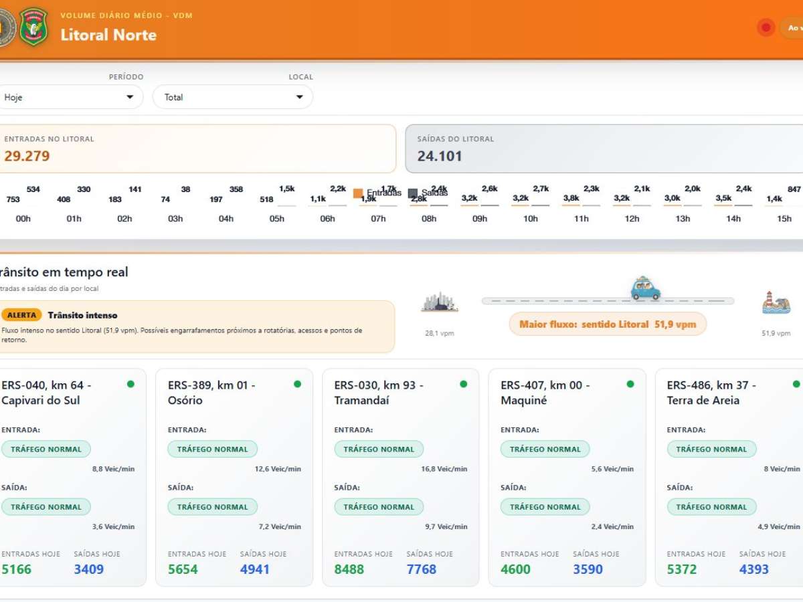The image size is (803, 602).
Task: Click the Período dropdown arrow
Action: (130, 97)
